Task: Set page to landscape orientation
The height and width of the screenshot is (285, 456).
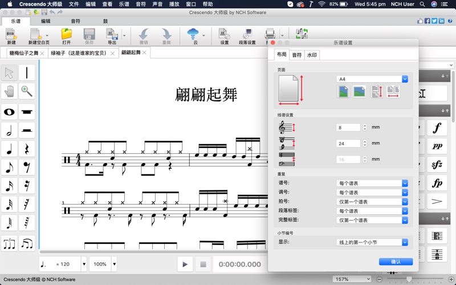Action: [x=359, y=92]
